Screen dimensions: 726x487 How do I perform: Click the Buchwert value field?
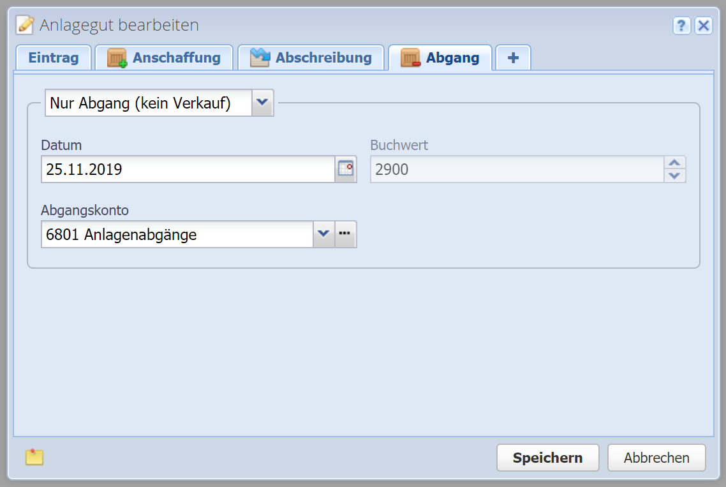pos(517,169)
